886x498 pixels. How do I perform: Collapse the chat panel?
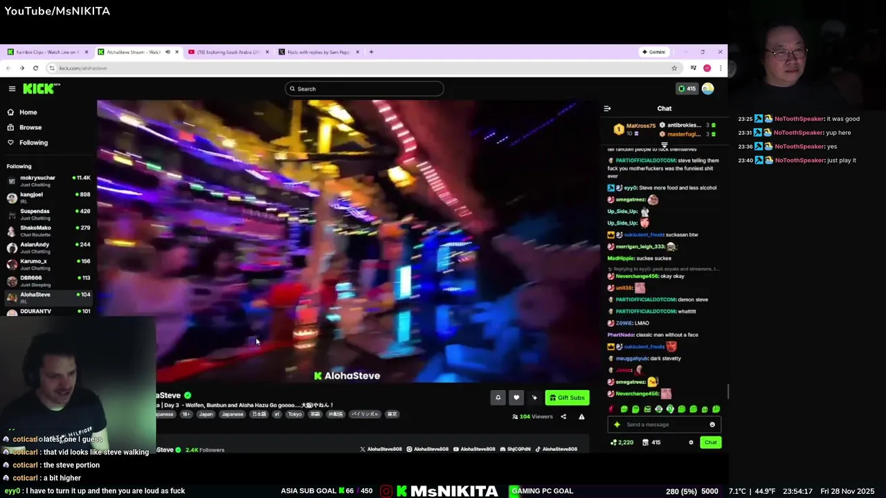(x=607, y=109)
